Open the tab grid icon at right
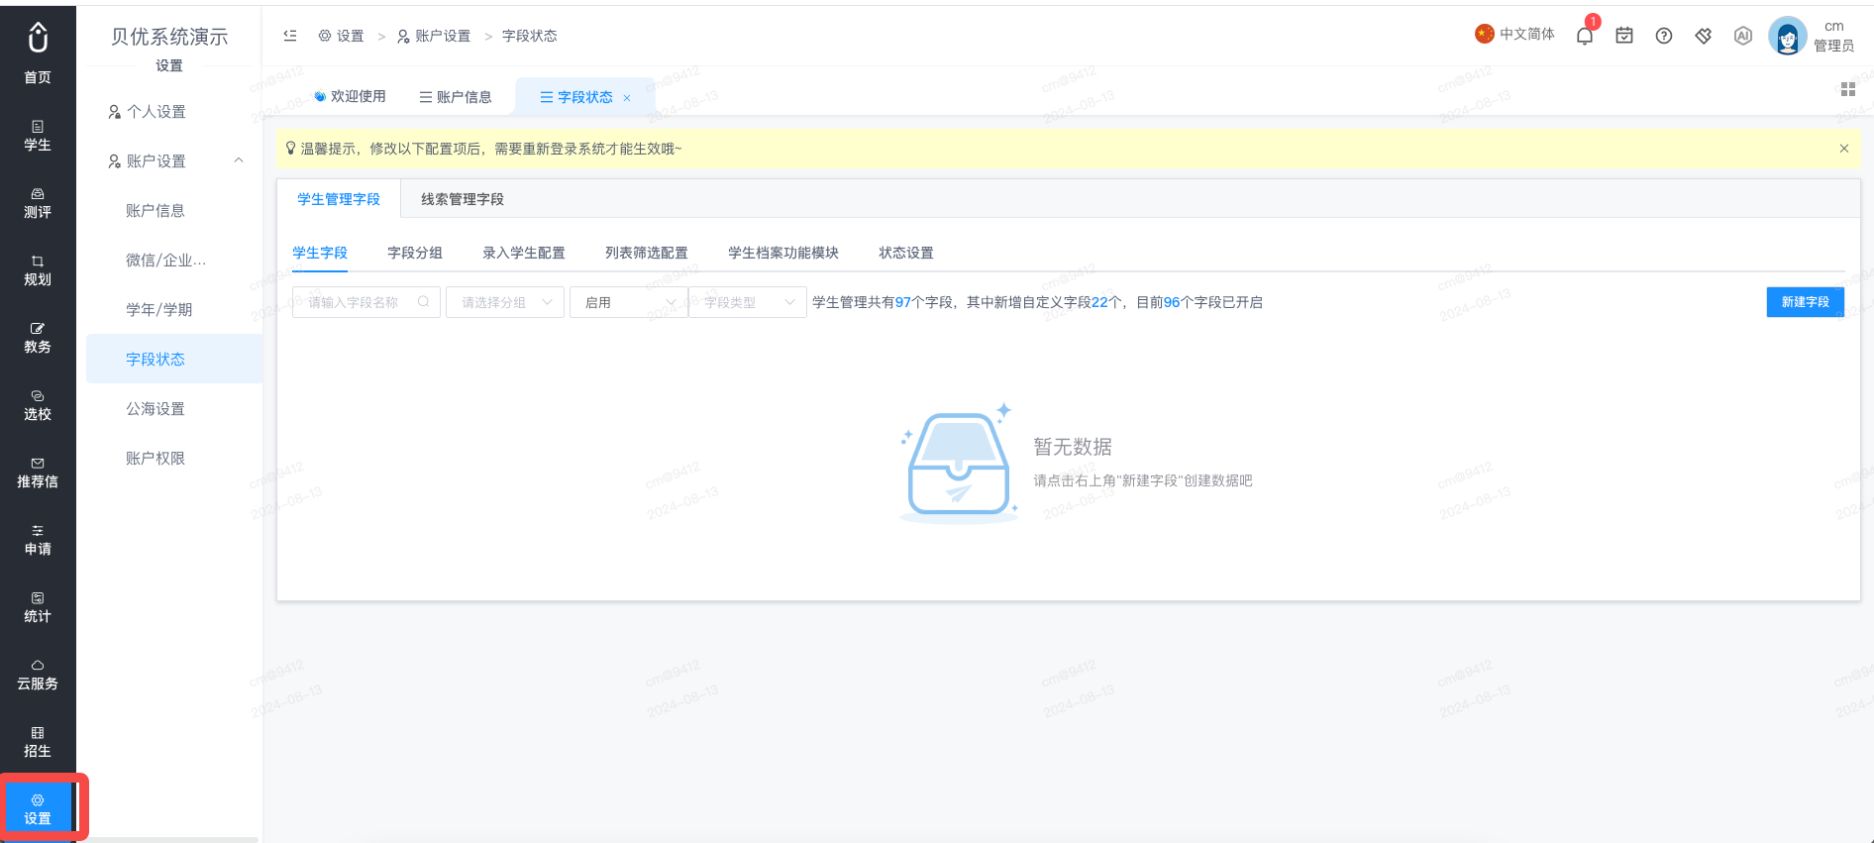This screenshot has width=1874, height=843. (x=1847, y=89)
